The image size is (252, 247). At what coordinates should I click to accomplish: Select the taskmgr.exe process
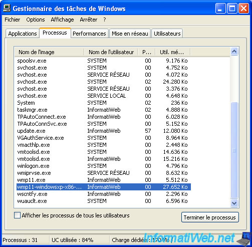tap(104, 110)
